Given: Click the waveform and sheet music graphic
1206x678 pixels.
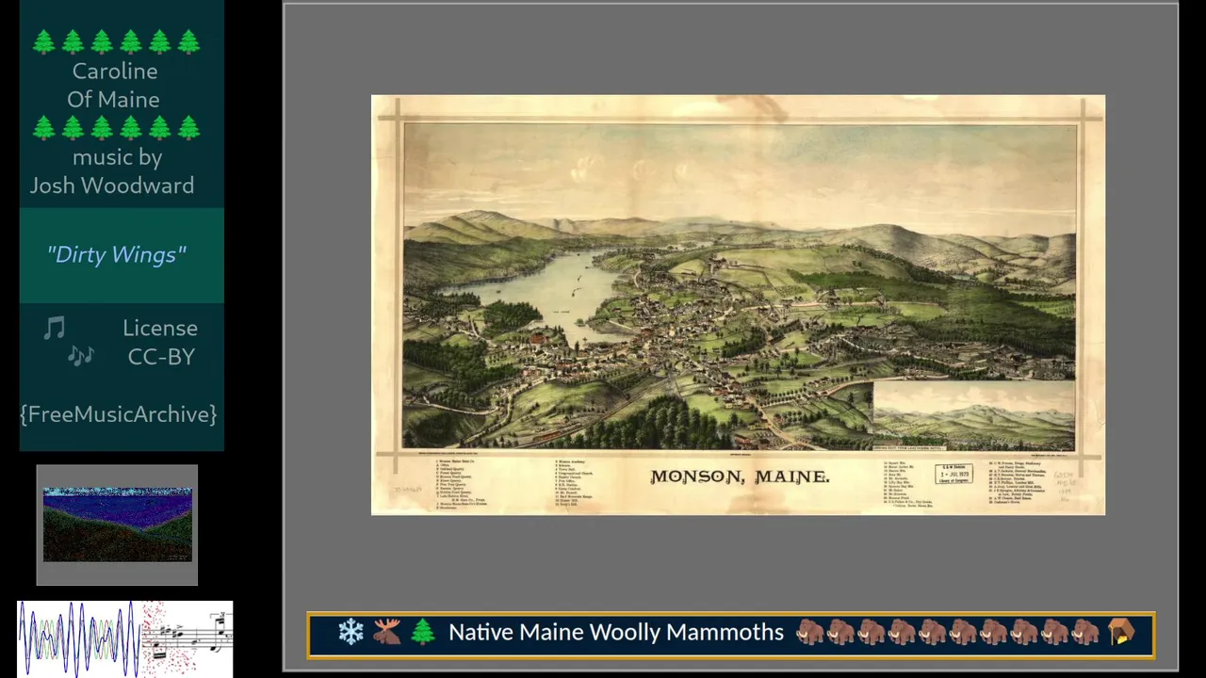Looking at the screenshot, I should coord(124,638).
